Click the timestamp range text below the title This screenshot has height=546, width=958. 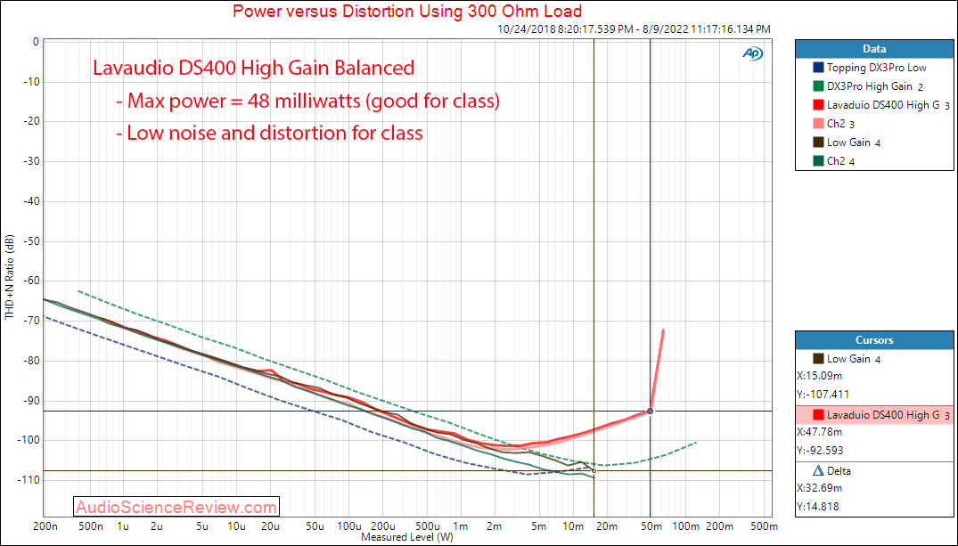[x=634, y=29]
